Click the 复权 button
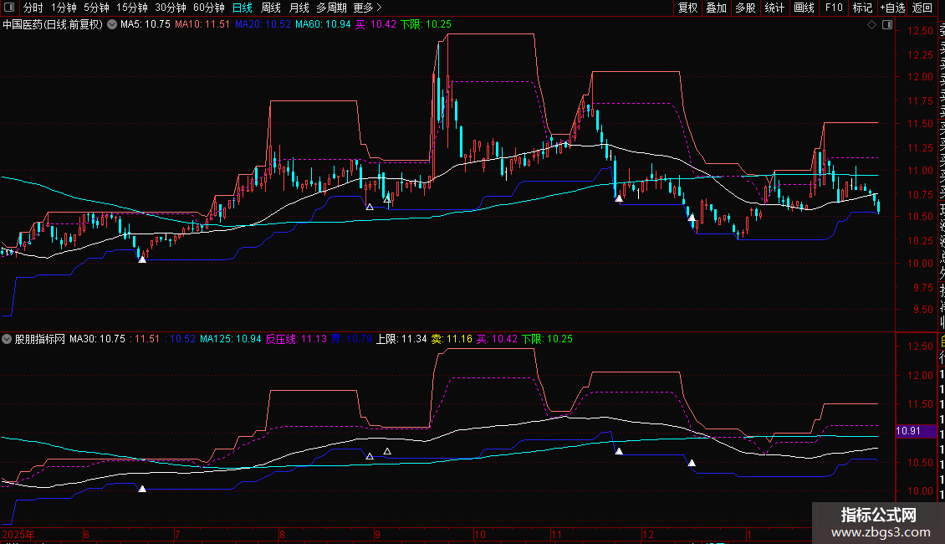This screenshot has width=945, height=544. (687, 8)
